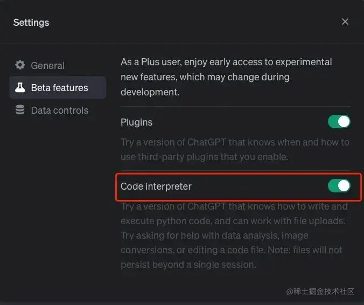Click the Plugins label text
This screenshot has height=305, width=364.
coord(136,122)
